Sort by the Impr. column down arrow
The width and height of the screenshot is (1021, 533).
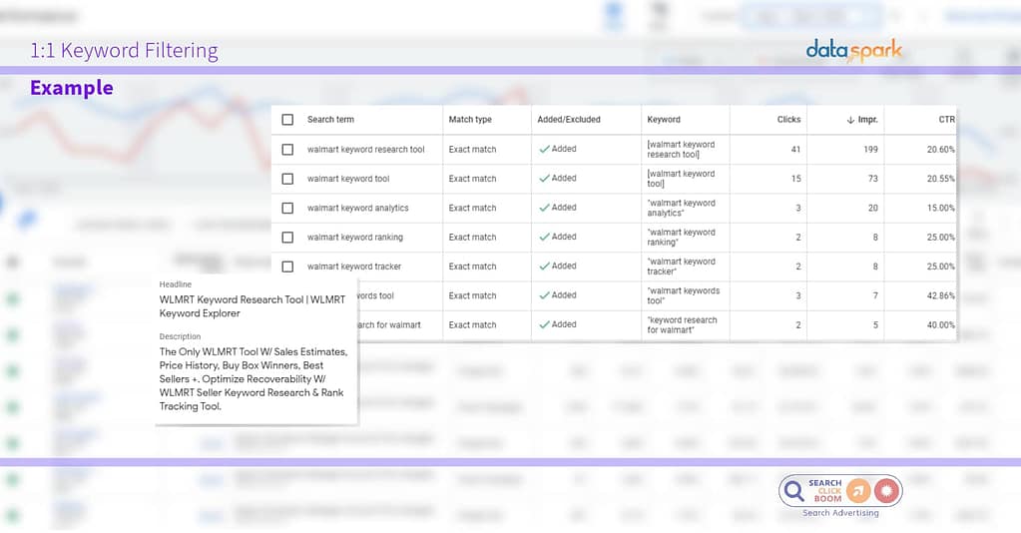pos(839,120)
